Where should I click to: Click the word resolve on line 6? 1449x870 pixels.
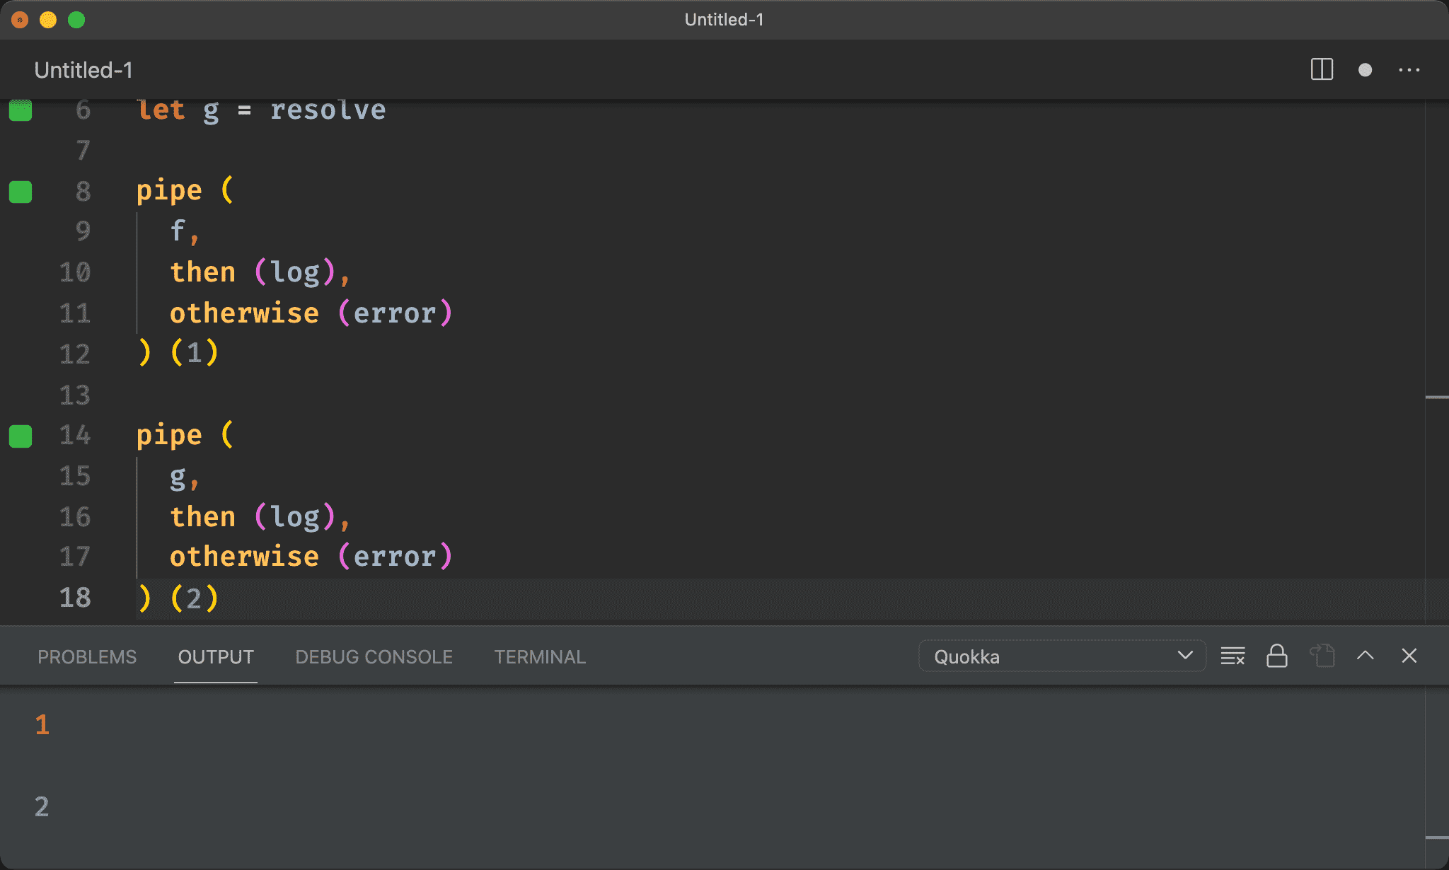click(328, 110)
